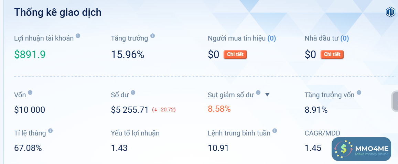Click the blue shield logo icon

pos(390,12)
